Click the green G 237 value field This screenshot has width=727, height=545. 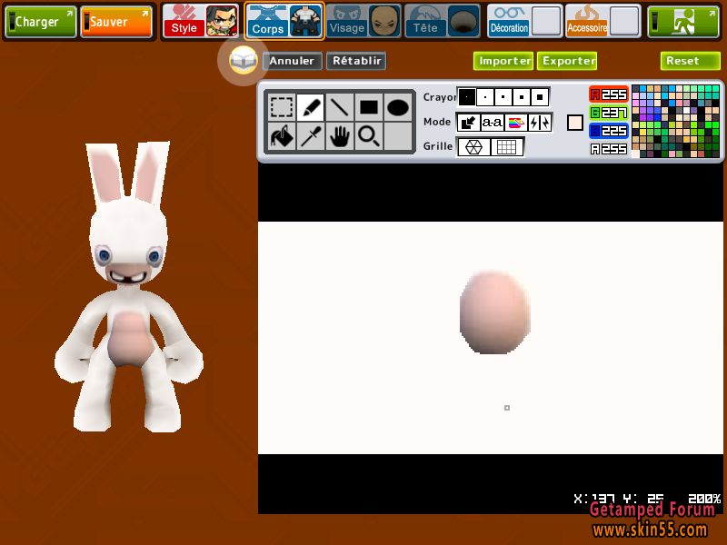click(x=609, y=113)
